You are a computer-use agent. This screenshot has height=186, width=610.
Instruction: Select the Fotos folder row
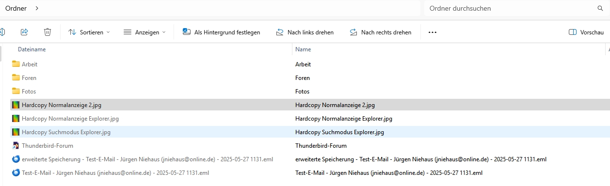(x=309, y=91)
